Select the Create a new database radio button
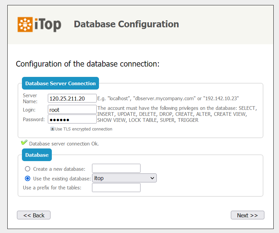This screenshot has height=233, width=279. pyautogui.click(x=28, y=169)
